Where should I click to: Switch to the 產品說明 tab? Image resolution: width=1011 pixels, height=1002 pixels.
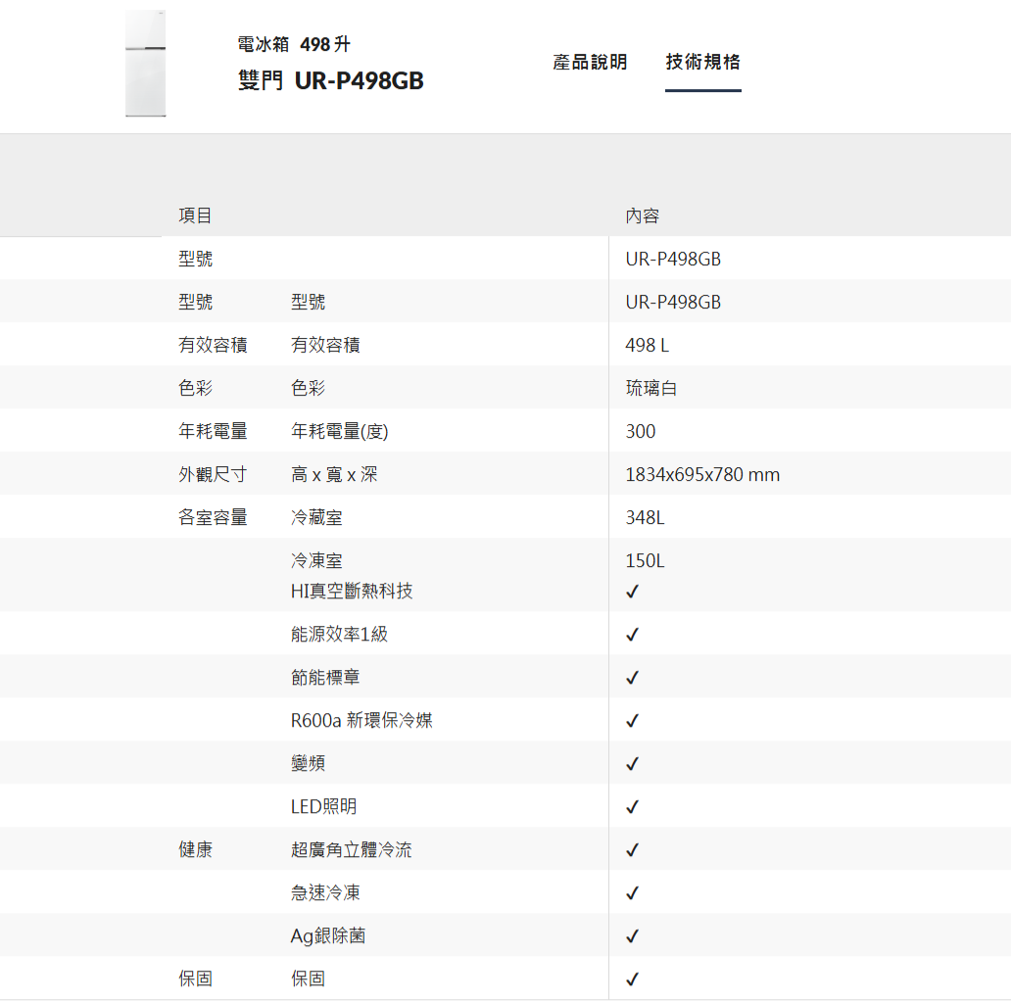coord(590,63)
